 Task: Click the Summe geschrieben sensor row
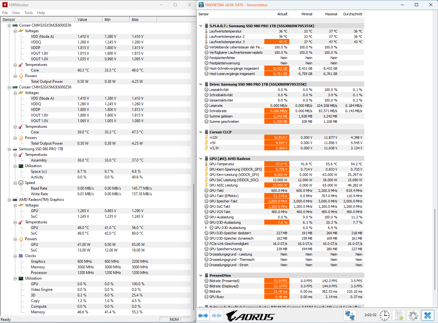[x=284, y=122]
